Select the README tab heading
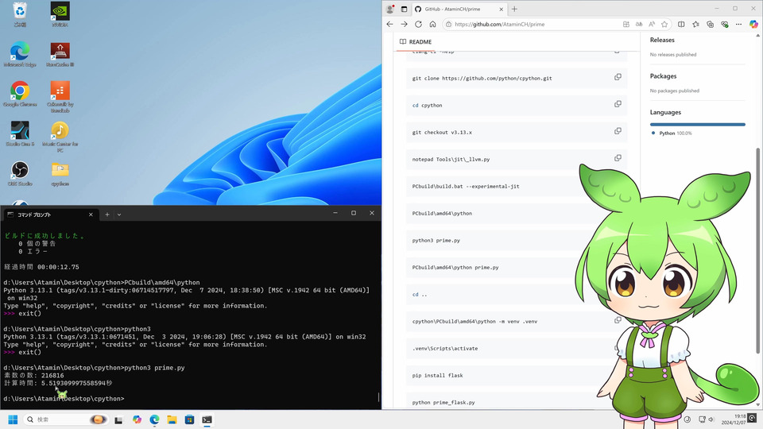Viewport: 763px width, 429px height. point(416,42)
